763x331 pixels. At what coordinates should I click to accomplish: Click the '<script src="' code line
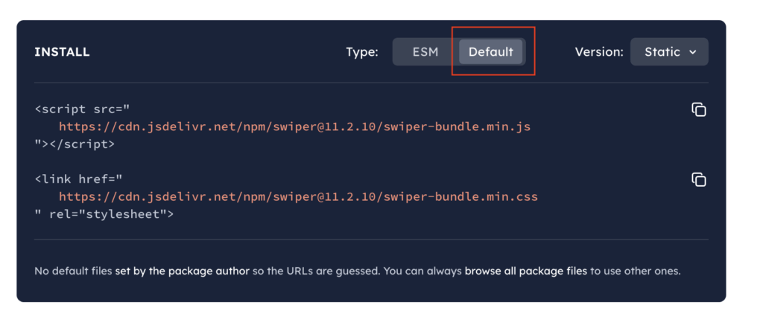click(x=82, y=109)
